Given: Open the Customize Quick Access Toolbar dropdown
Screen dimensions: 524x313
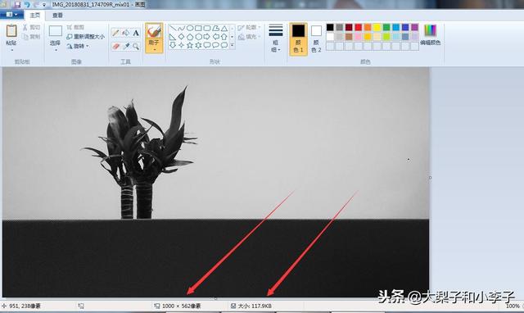Looking at the screenshot, I should pyautogui.click(x=44, y=5).
